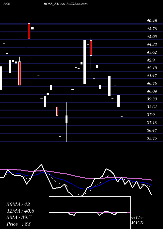163x229 pixels.
Task: Click the tallest white candle body
Action: pyautogui.click(x=84, y=62)
